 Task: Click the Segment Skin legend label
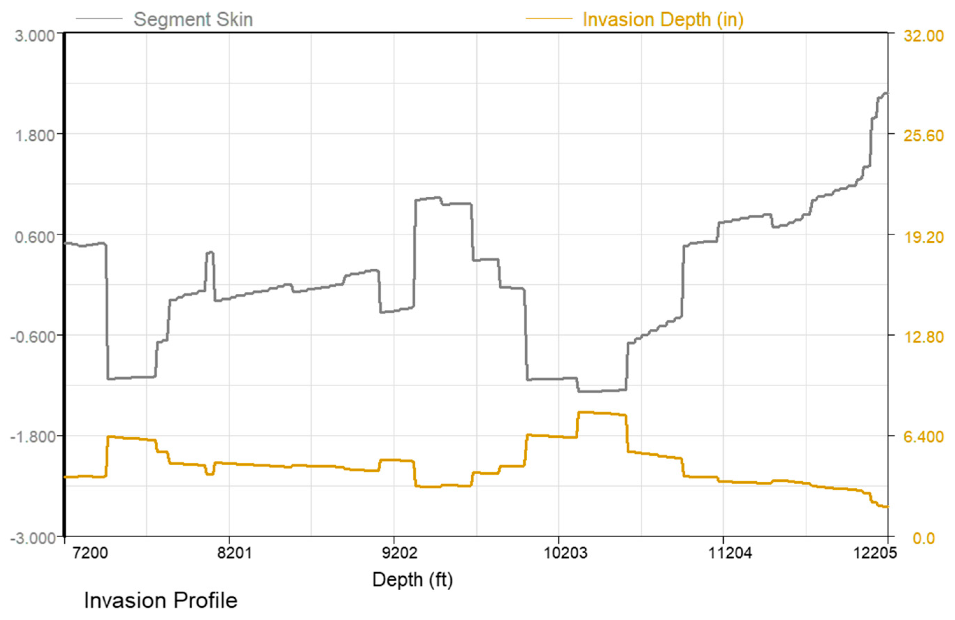tap(193, 19)
